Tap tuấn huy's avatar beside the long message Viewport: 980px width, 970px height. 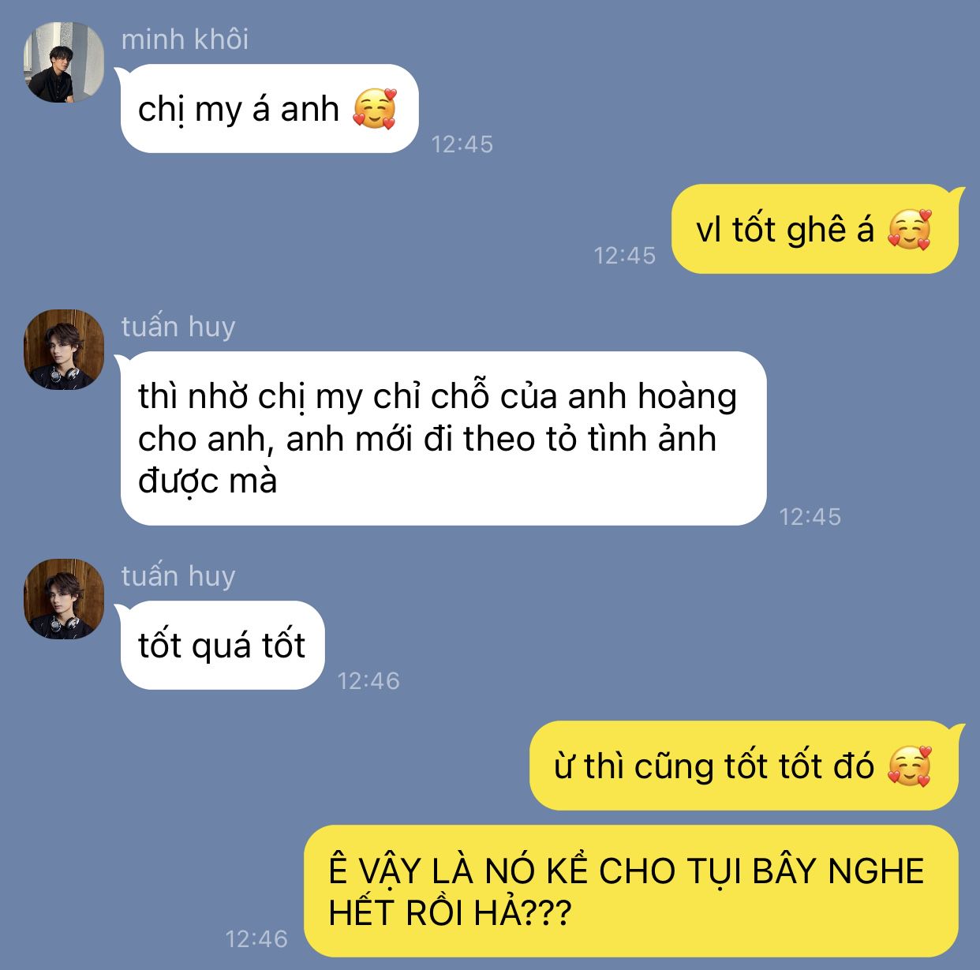point(64,350)
